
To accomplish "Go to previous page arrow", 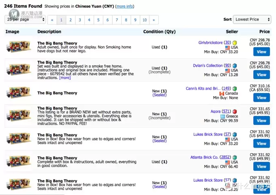I will 52,20.
